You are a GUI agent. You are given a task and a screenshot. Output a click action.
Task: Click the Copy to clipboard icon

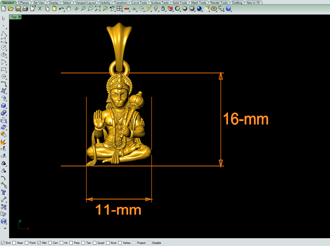47,9
